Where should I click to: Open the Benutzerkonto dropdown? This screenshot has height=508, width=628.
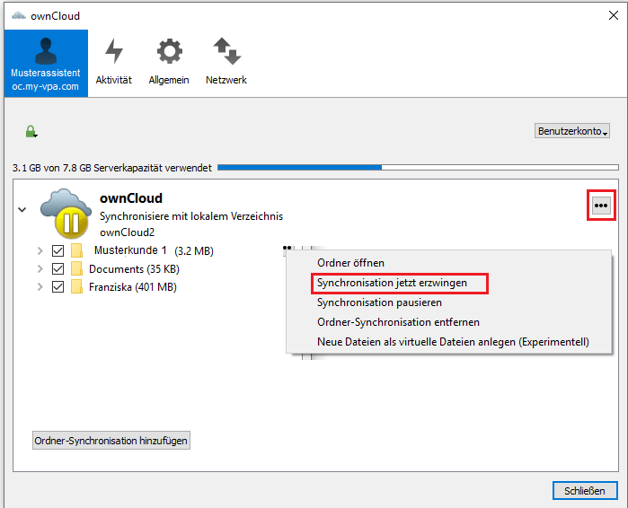click(572, 131)
